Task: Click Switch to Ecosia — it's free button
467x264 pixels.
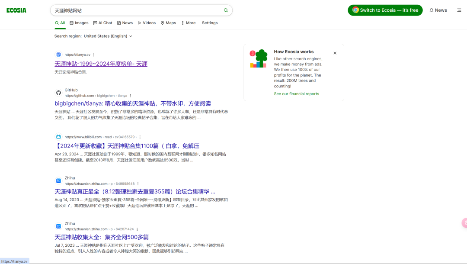Action: [x=385, y=10]
